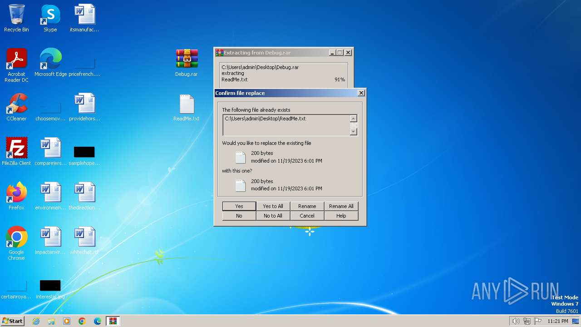Viewport: 581px width, 327px height.
Task: Click the existing file's document icon
Action: coord(240,157)
